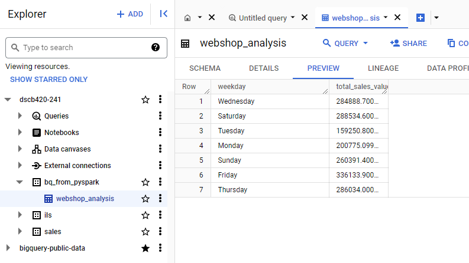
Task: Select the PREVIEW tab
Action: click(324, 68)
